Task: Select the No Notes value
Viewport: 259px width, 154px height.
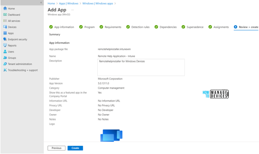Action: coord(103,119)
